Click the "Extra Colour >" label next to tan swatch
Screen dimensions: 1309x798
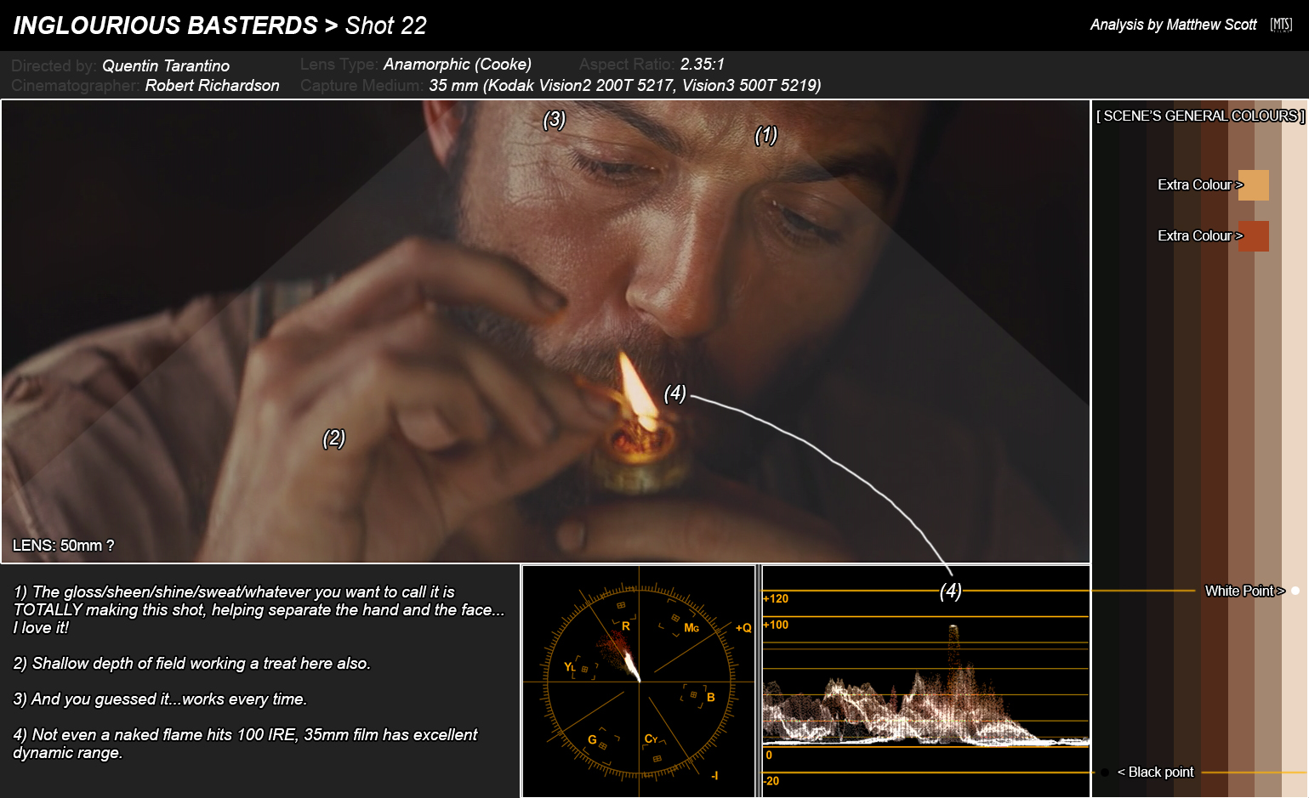tap(1200, 184)
